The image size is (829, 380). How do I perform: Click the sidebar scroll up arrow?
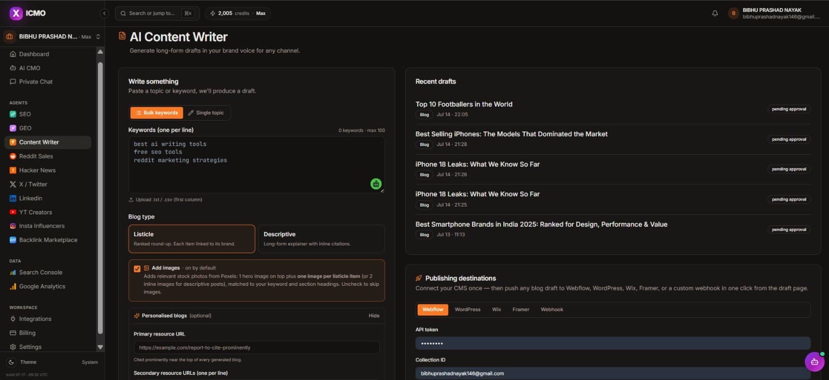101,52
